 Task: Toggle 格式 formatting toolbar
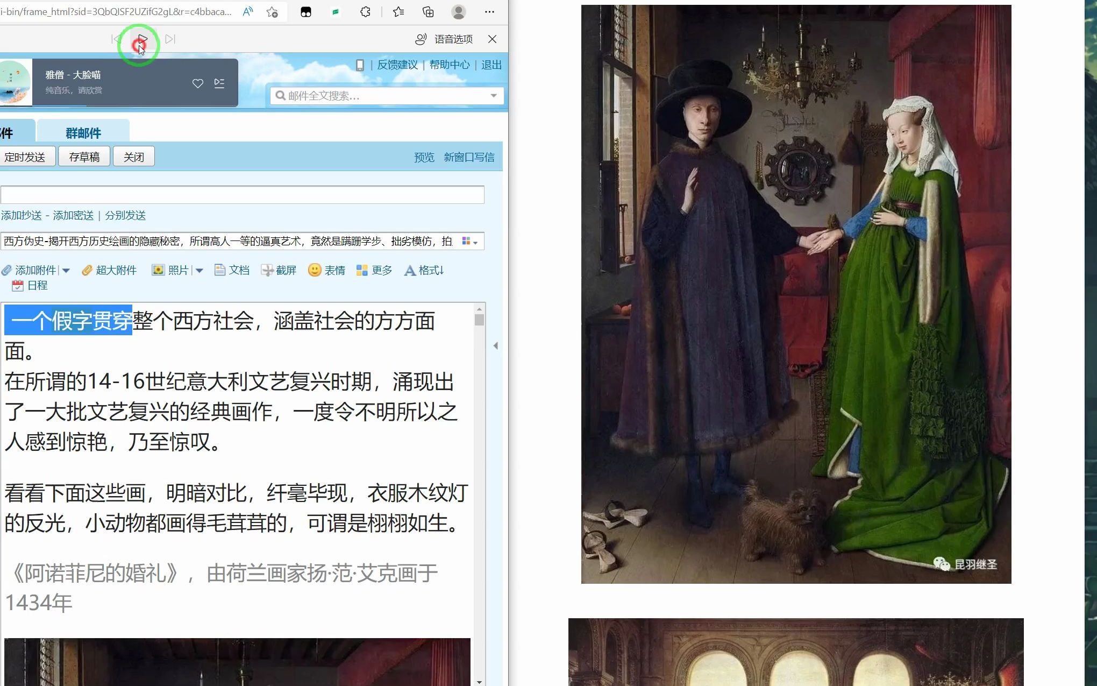pos(424,270)
